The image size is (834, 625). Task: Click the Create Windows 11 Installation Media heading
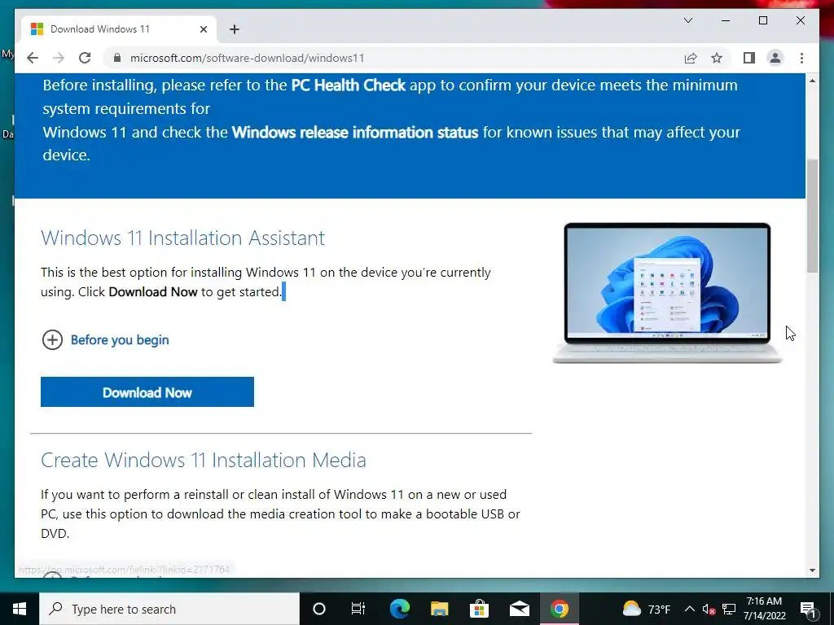203,460
